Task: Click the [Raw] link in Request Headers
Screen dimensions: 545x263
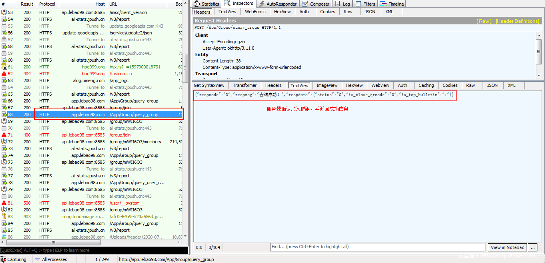Action: point(484,21)
